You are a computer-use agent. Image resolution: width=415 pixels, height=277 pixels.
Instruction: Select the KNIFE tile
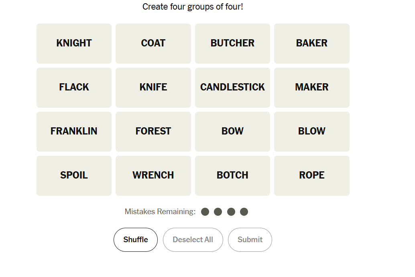tap(153, 87)
